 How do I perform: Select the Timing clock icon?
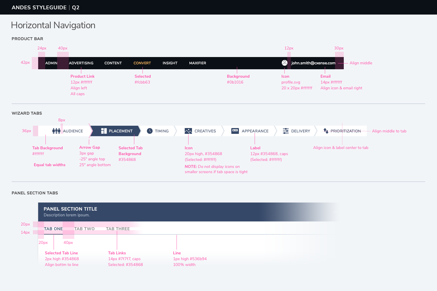pos(149,131)
